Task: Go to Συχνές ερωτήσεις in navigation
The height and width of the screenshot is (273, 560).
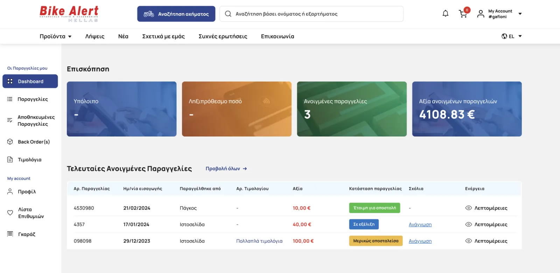Action: 223,36
